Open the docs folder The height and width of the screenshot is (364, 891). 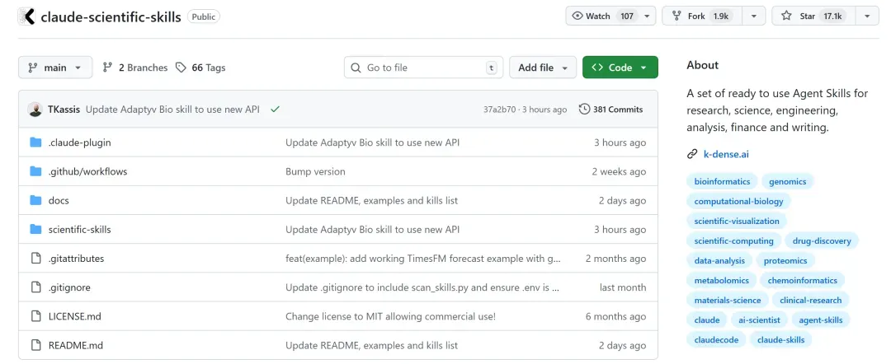(59, 201)
